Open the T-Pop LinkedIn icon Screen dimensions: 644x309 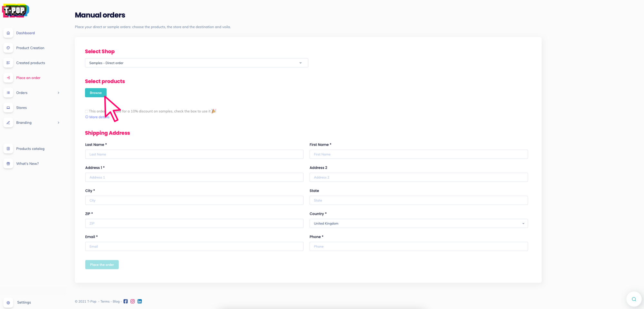[140, 301]
